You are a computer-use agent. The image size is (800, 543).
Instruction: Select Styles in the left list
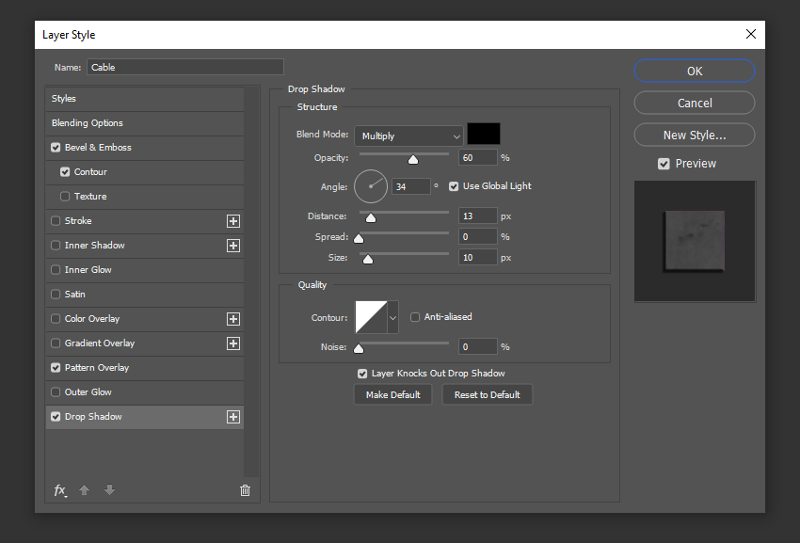(145, 99)
